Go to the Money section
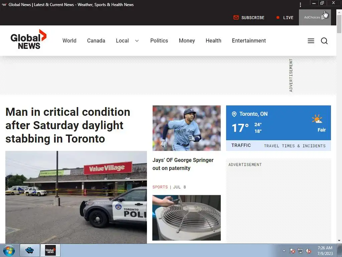Viewport: 342px width, 257px height. point(187,40)
